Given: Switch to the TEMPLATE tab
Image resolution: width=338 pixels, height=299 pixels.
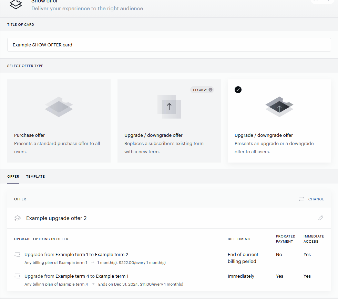Looking at the screenshot, I should pyautogui.click(x=35, y=176).
